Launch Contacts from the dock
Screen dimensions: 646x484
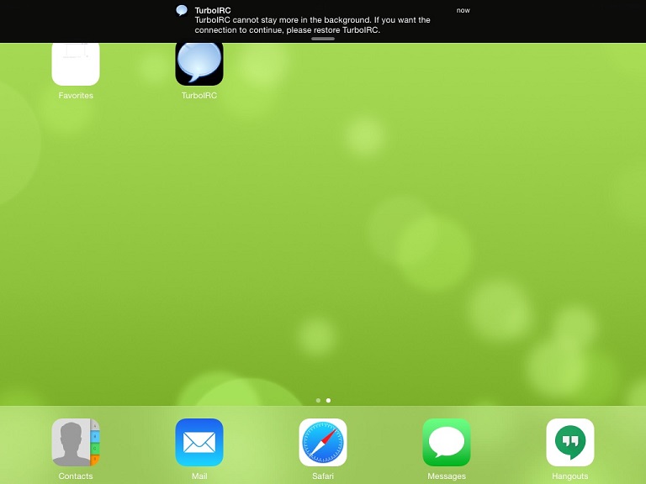tap(76, 442)
